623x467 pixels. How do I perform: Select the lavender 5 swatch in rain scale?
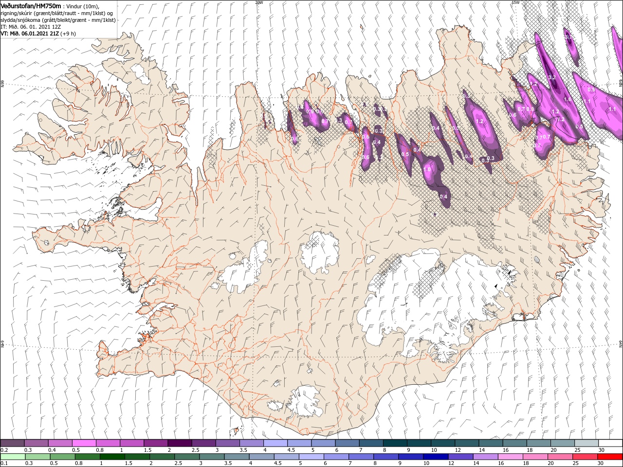311,457
